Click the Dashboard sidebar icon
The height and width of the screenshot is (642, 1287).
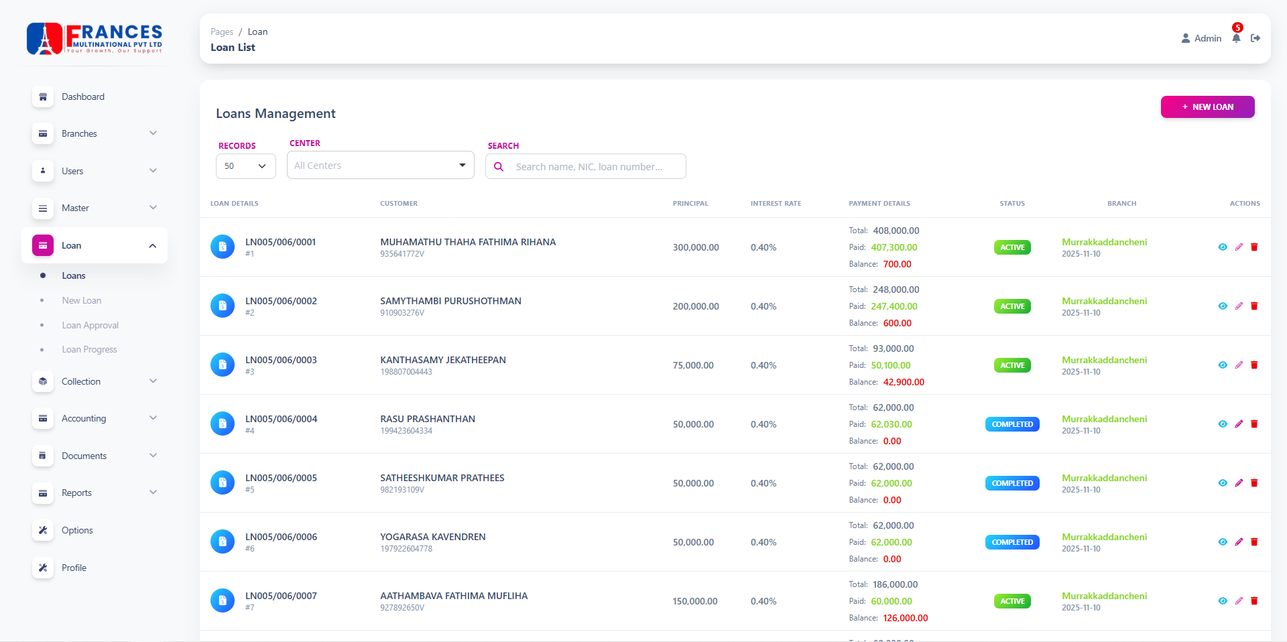click(x=43, y=97)
